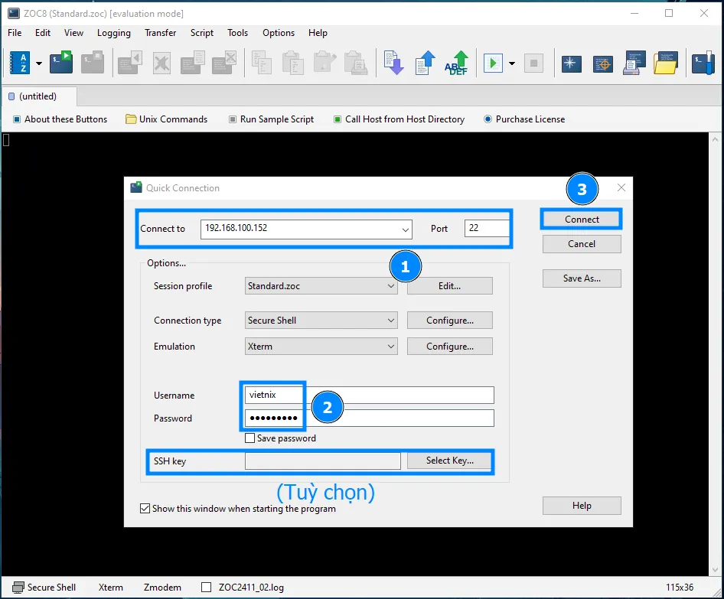The width and height of the screenshot is (724, 599).
Task: Open the Tools menu
Action: pyautogui.click(x=238, y=33)
